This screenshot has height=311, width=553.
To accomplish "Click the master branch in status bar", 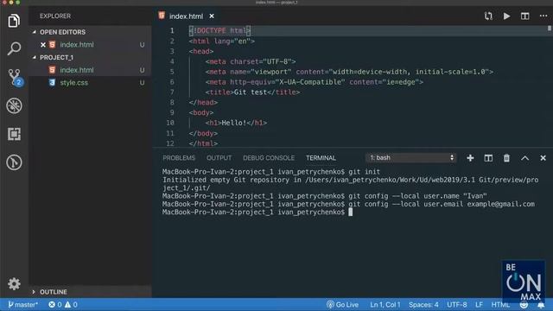I will tap(23, 305).
